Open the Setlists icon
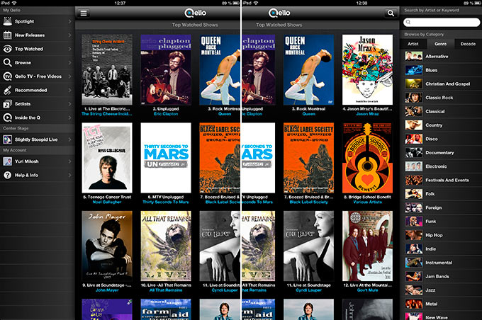Viewport: 482px width, 320px height. pyautogui.click(x=7, y=104)
